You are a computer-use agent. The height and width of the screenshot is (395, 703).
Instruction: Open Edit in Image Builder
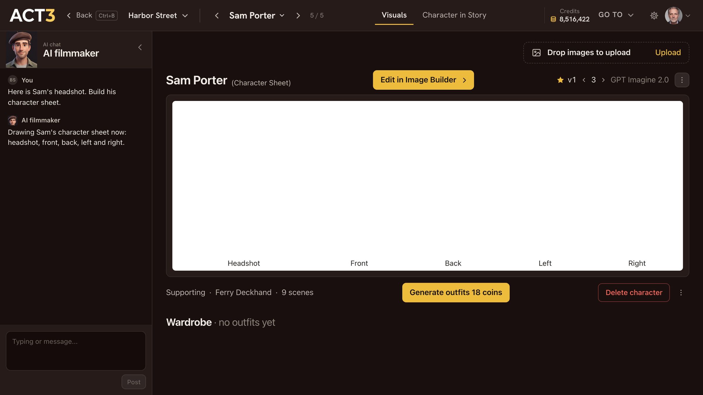point(423,80)
